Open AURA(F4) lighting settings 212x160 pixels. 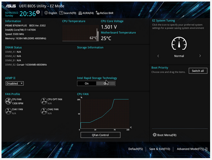tap(86, 13)
